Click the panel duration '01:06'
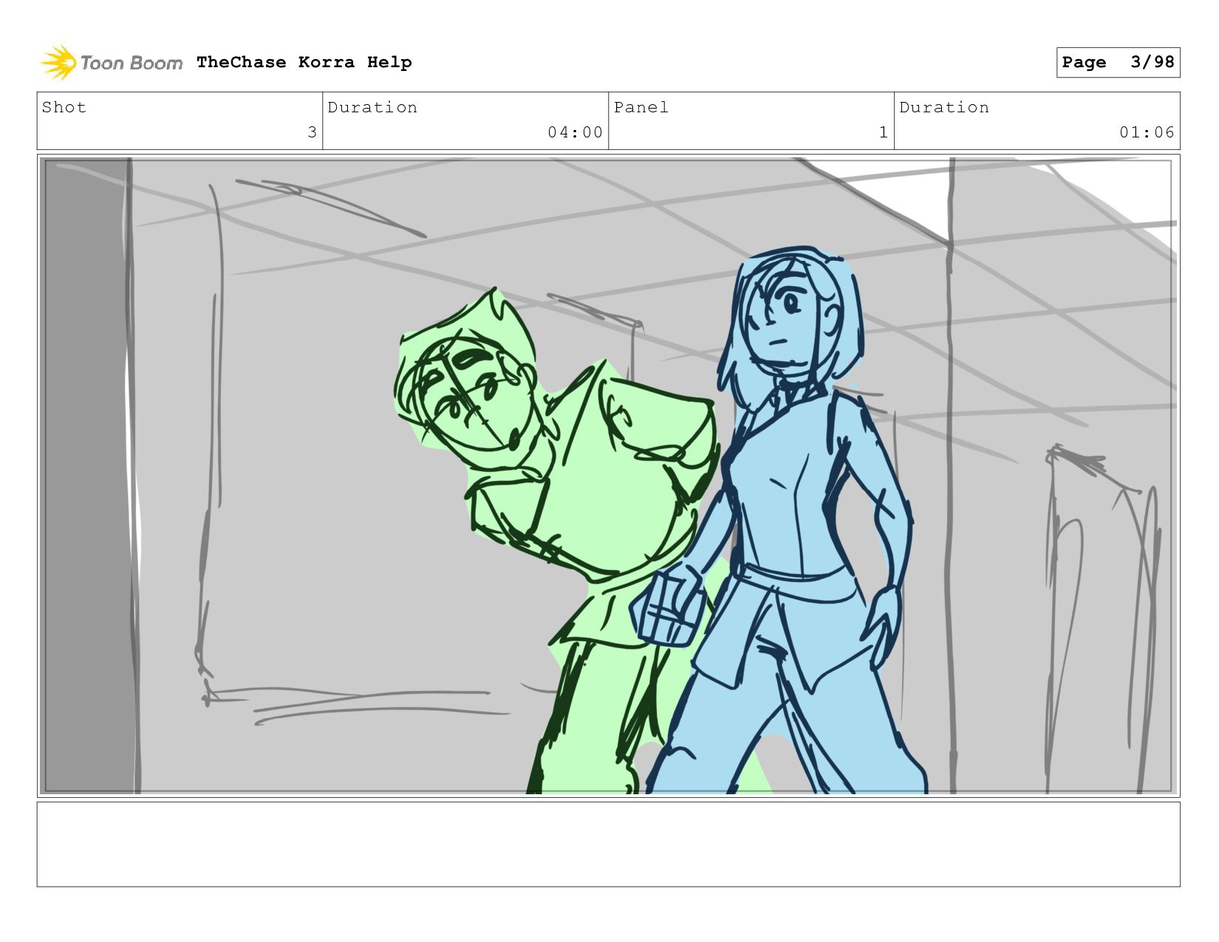 (1147, 132)
